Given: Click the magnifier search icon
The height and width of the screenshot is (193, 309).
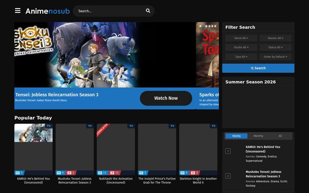Looking at the screenshot, I should 148,11.
